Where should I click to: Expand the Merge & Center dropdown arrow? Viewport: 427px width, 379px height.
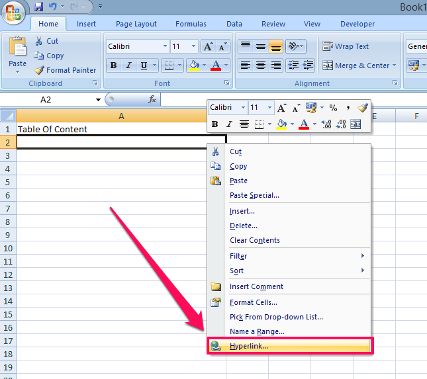(395, 65)
